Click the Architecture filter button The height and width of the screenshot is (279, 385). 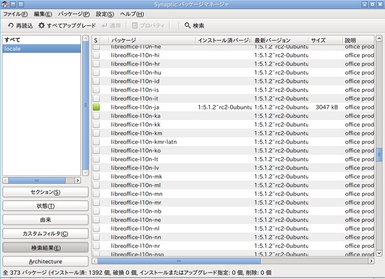click(45, 261)
